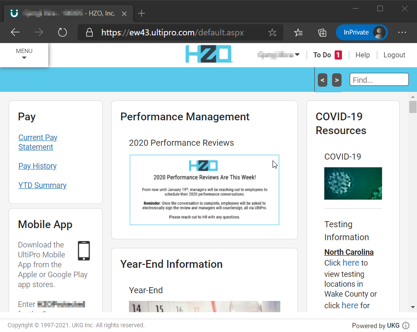Add this page to favorites star
This screenshot has height=332, width=417.
pyautogui.click(x=272, y=32)
